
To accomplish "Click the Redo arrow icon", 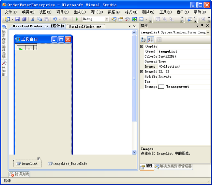I will pos(65,19).
